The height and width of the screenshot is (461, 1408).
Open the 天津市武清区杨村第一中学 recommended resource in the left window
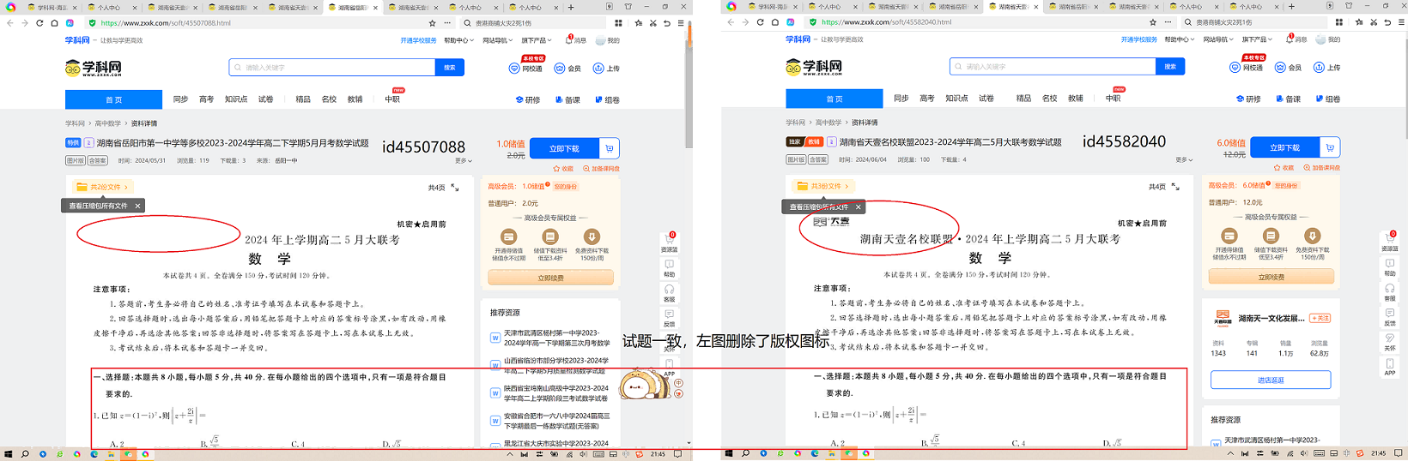click(556, 338)
